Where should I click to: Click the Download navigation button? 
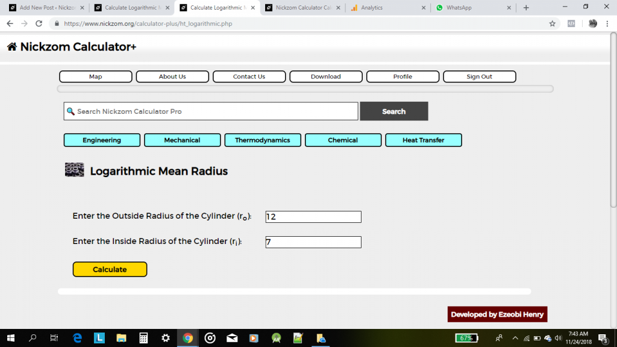click(326, 77)
